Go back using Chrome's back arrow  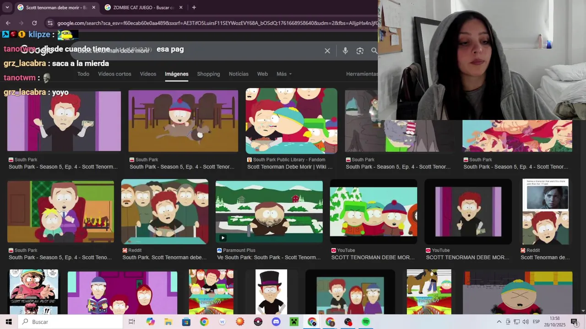tap(8, 23)
